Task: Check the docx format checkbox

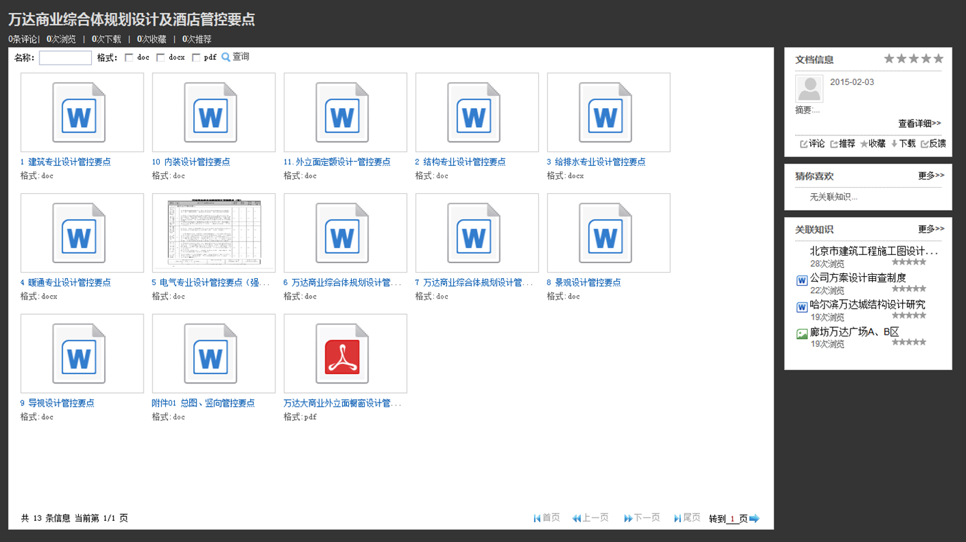Action: [161, 58]
